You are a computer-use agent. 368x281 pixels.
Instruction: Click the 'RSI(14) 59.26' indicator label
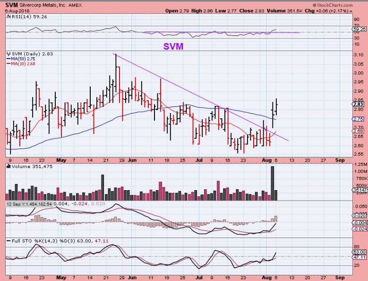[29, 17]
